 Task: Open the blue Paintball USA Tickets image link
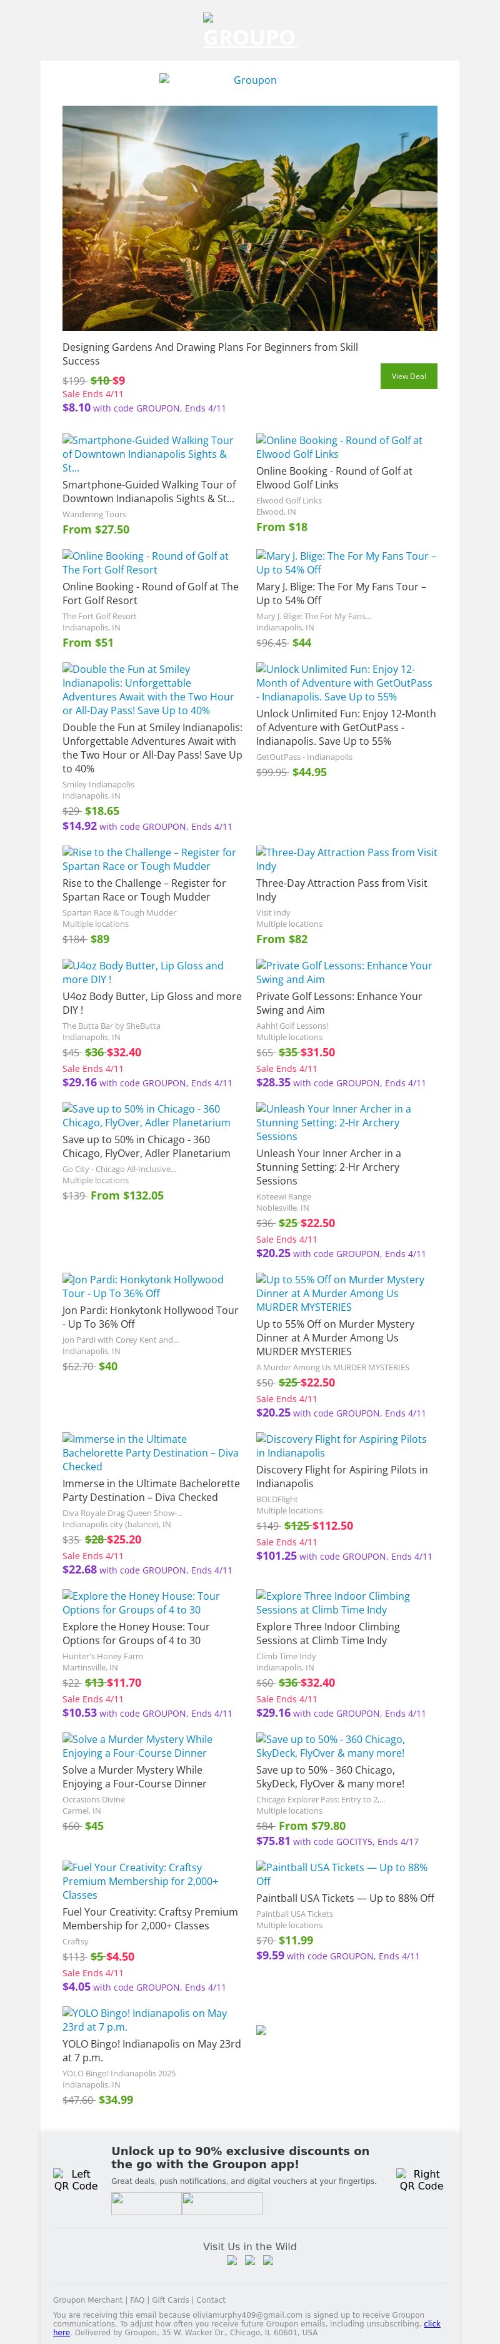point(341,1874)
